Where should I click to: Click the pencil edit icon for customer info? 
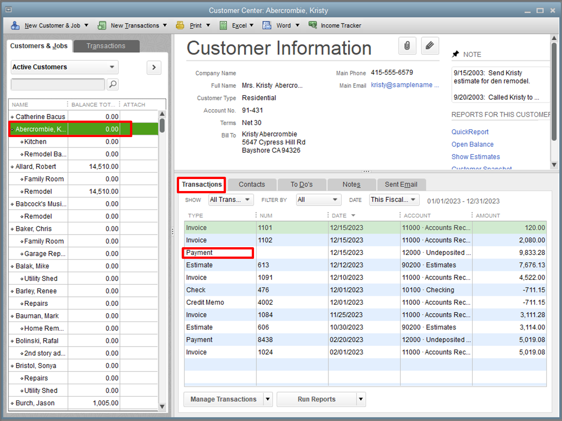point(430,46)
